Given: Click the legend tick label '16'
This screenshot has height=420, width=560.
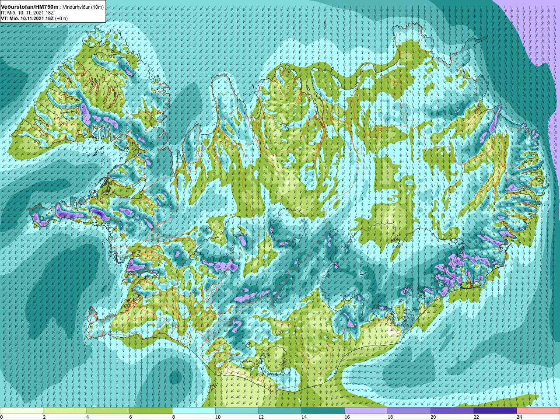Looking at the screenshot, I should (347, 417).
